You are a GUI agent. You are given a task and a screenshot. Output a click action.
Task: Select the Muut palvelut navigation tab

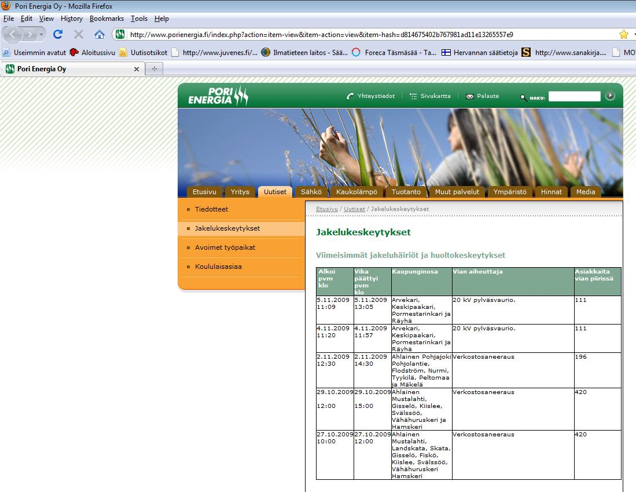[457, 192]
